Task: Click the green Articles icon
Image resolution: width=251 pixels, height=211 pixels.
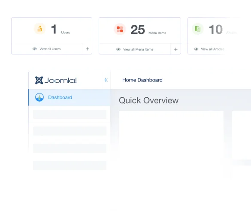Action: pyautogui.click(x=198, y=29)
